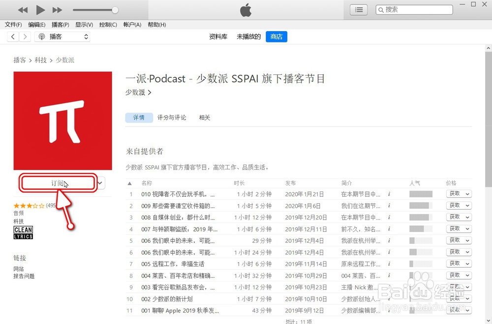Click the 科技 breadcrumb link
The width and height of the screenshot is (492, 324).
41,60
